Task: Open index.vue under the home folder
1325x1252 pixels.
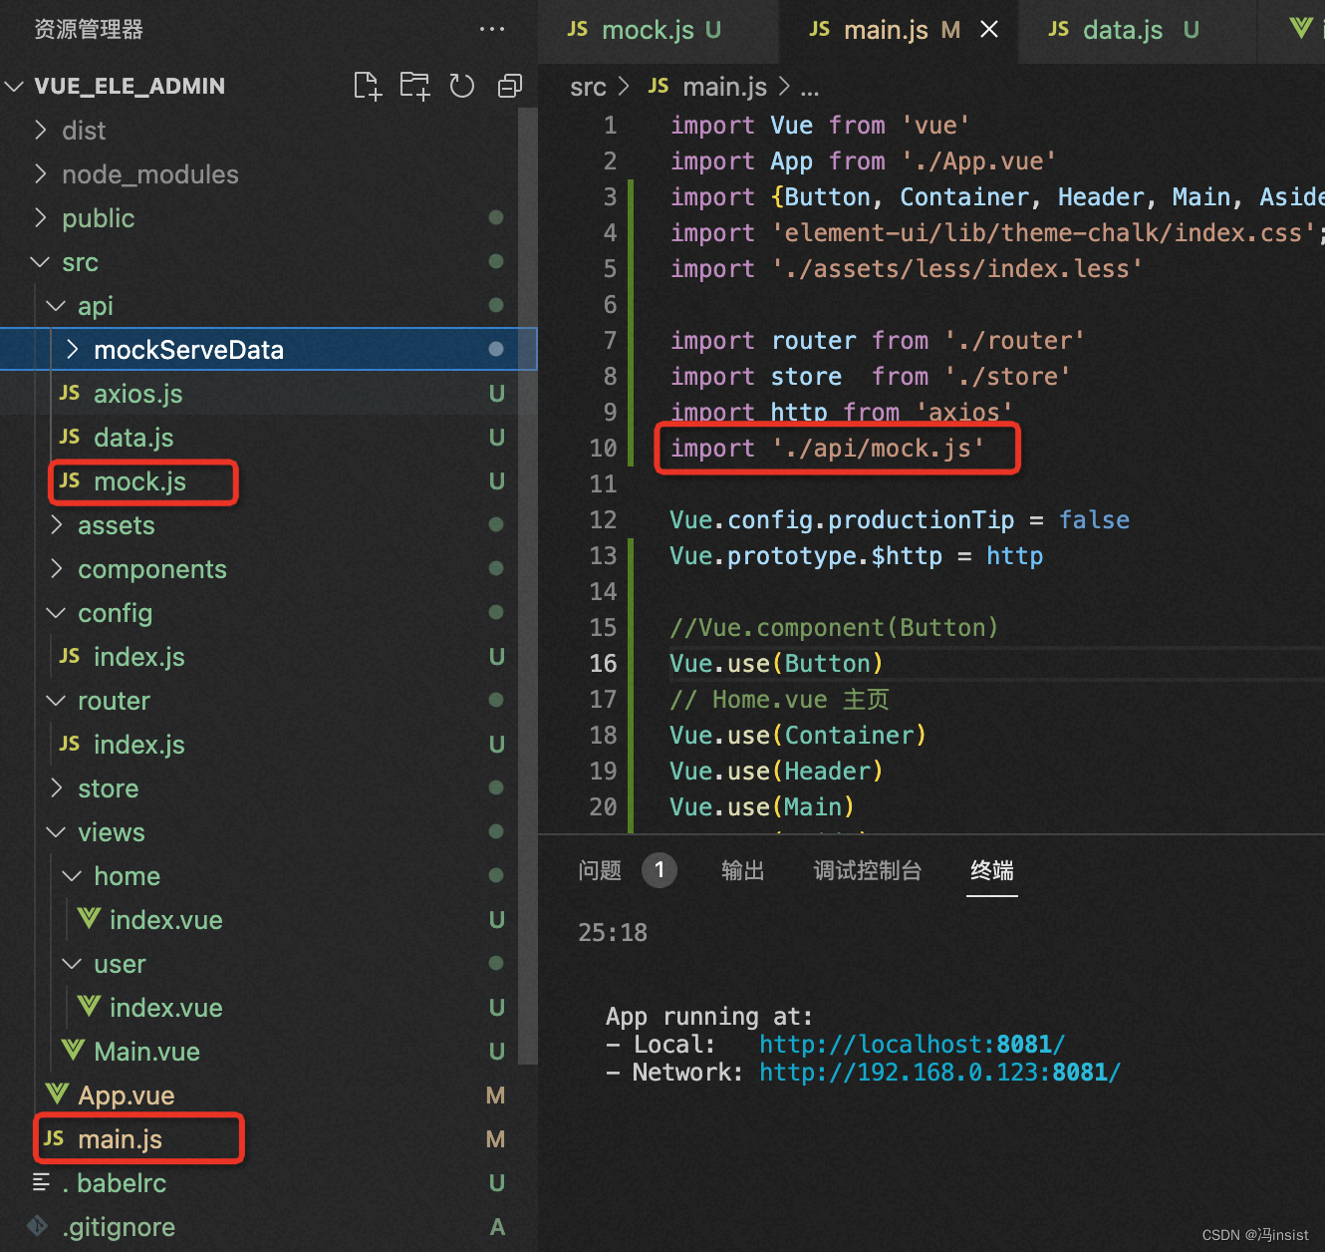Action: pos(269,920)
